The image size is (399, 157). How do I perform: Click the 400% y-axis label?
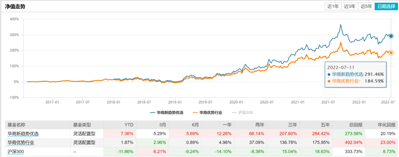click(14, 19)
